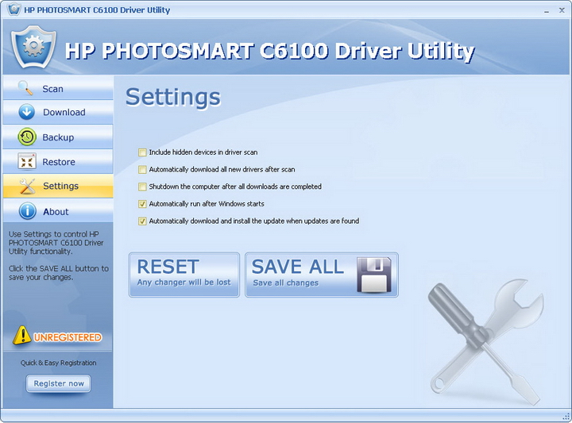Viewport: 572px width, 423px height.
Task: Click the yellow warning triangle icon
Action: click(22, 336)
